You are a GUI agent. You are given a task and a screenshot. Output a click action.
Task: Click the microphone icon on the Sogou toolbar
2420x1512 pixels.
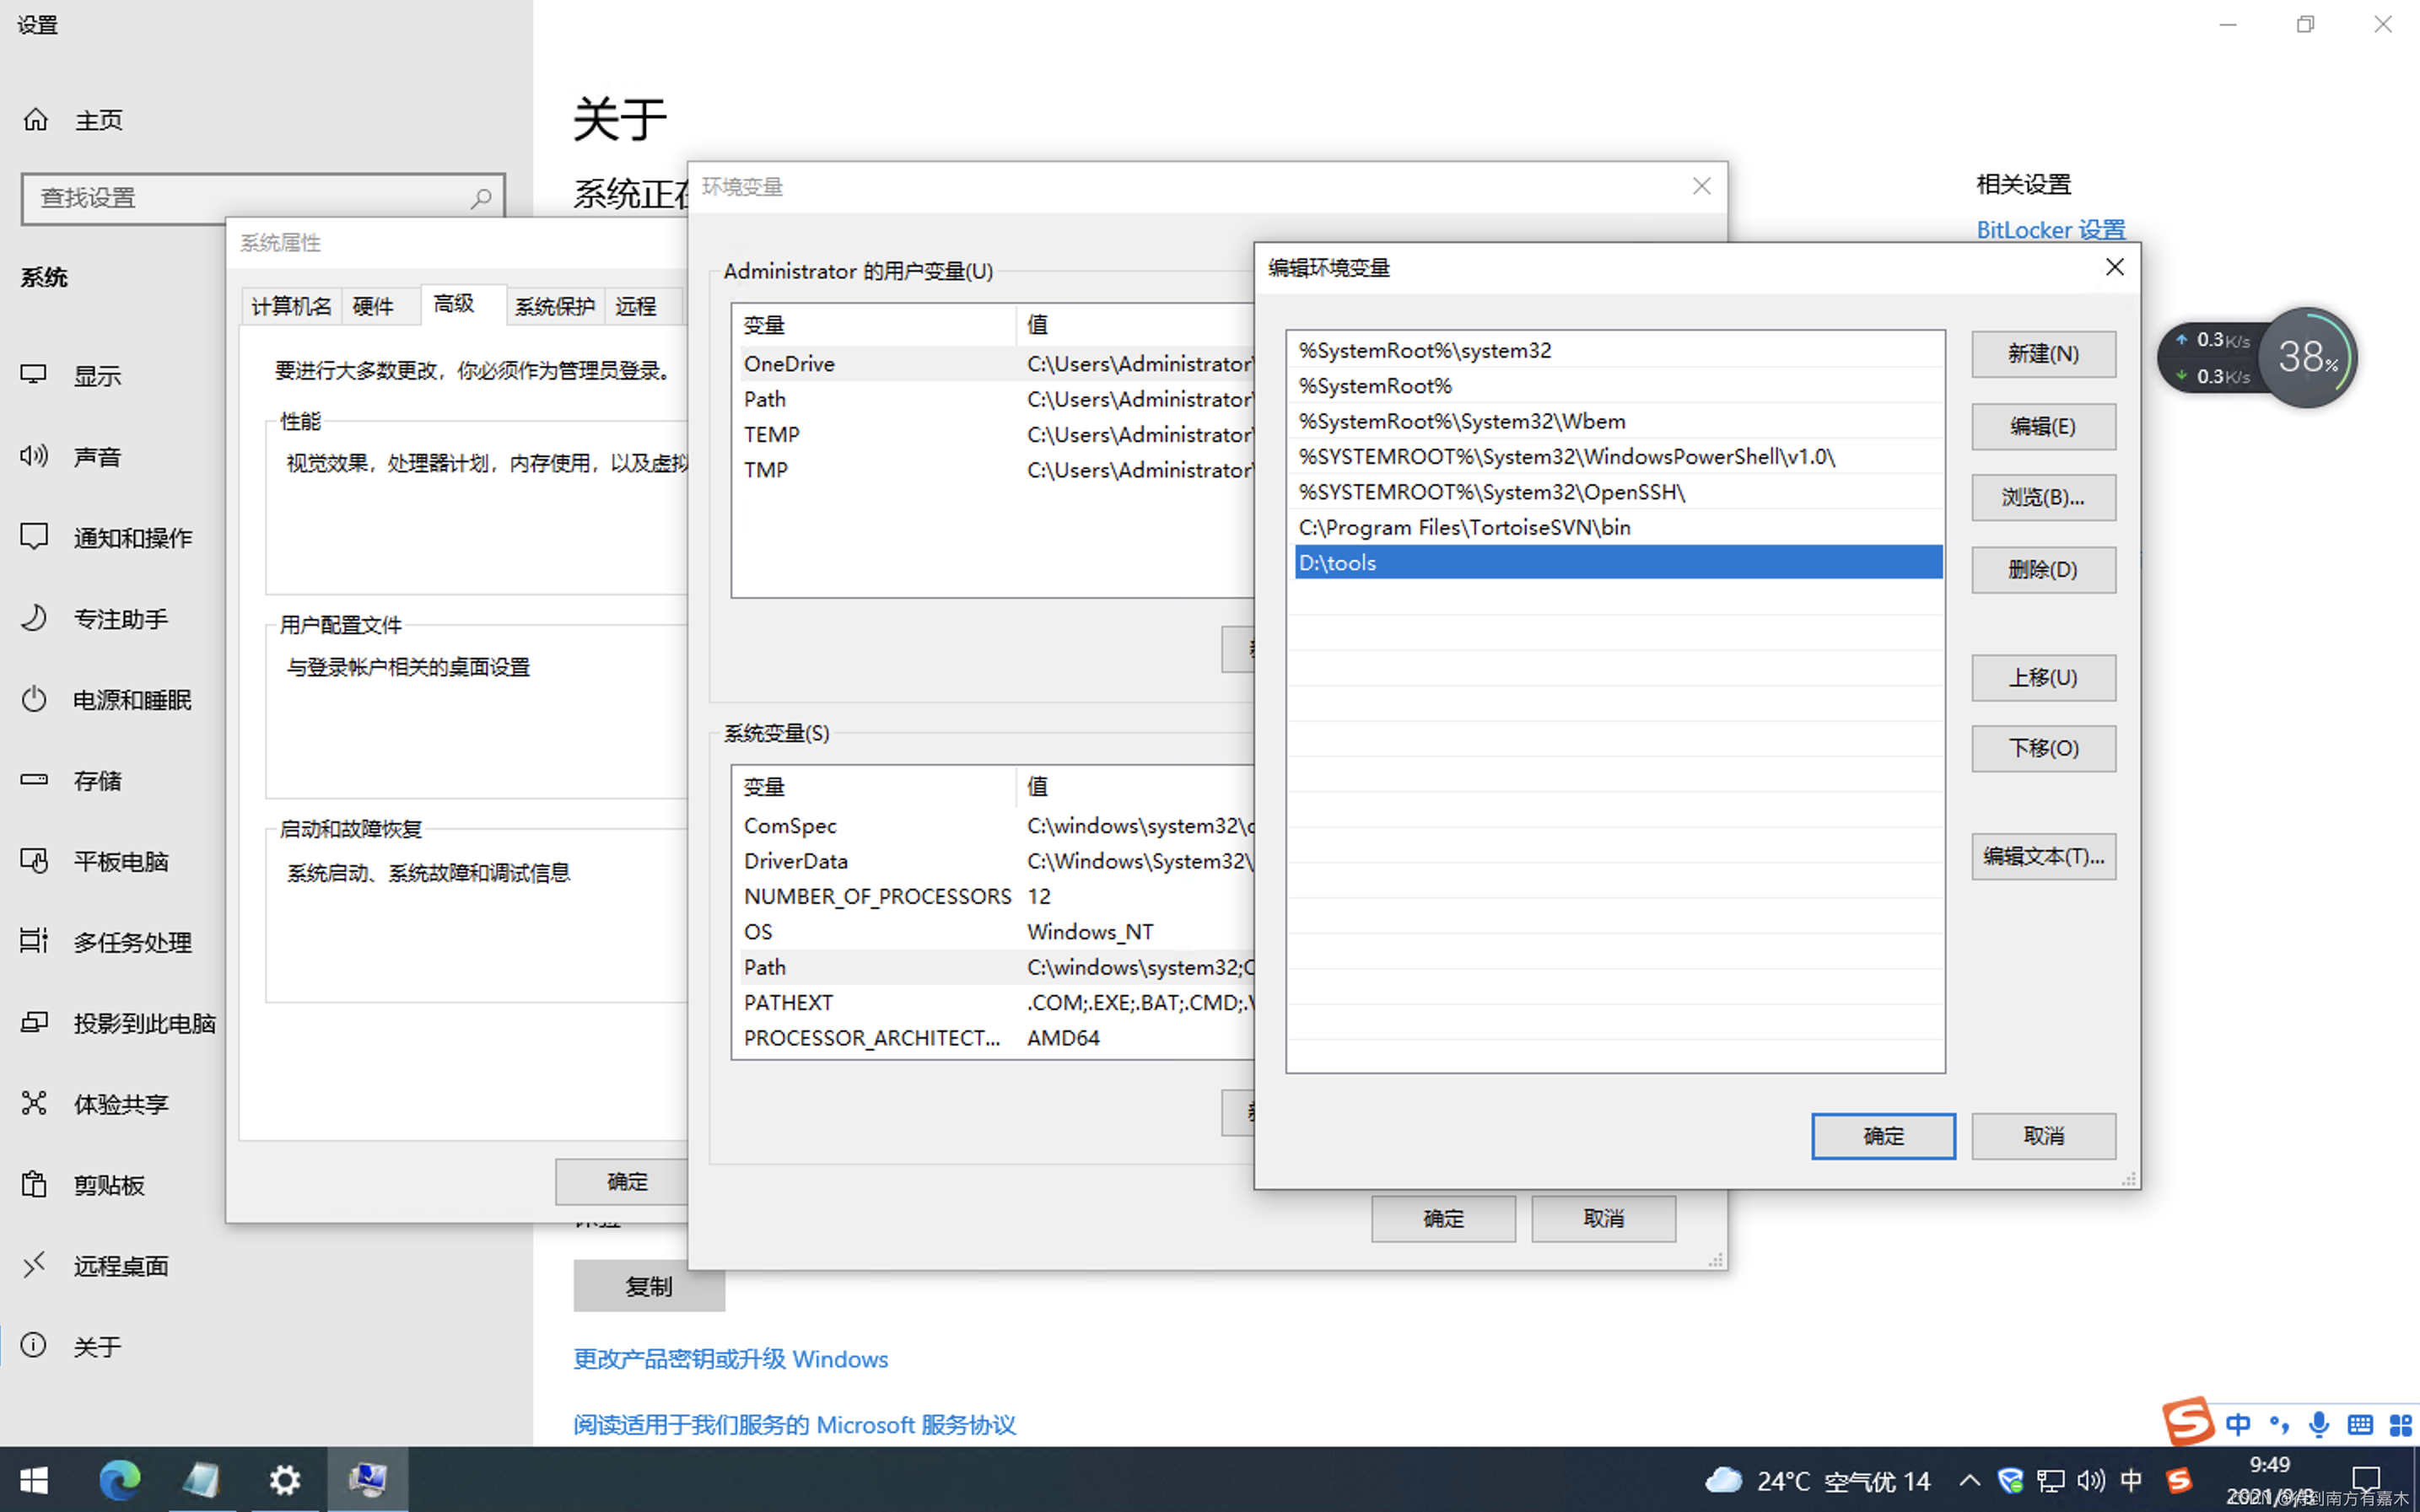(2318, 1424)
